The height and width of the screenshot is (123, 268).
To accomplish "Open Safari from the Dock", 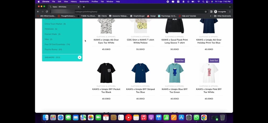I will click(60, 117).
